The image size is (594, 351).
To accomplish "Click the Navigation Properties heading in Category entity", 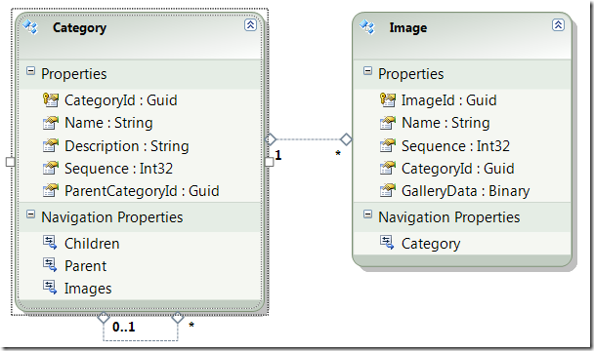I will tap(112, 217).
